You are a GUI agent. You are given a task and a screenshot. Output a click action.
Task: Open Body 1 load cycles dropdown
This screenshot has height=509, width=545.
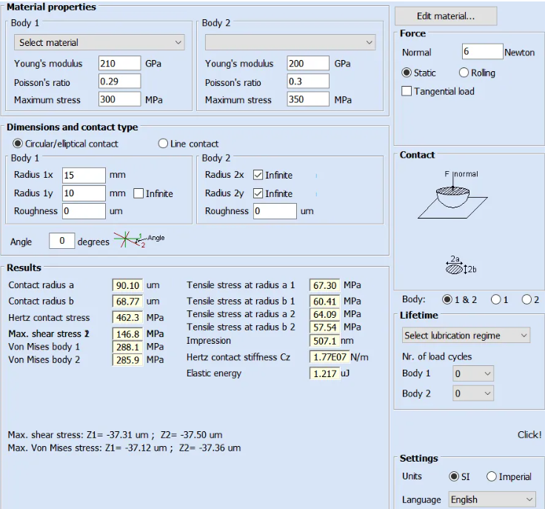point(473,373)
